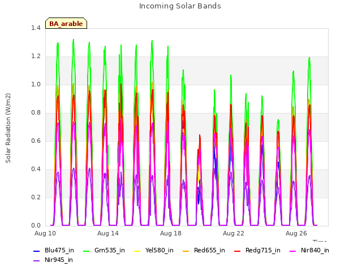Select the Blu475_in legend label

pyautogui.click(x=59, y=251)
